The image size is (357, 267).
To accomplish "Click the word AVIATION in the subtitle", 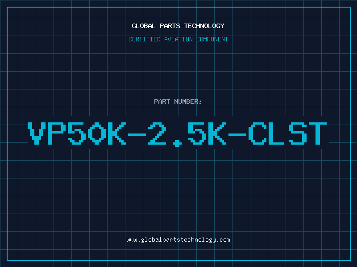I will click(178, 39).
